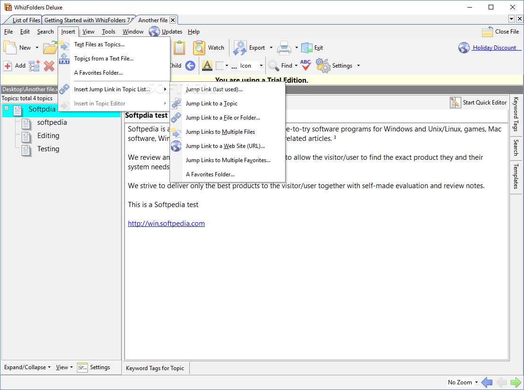Open the topic list View dropdown

click(64, 367)
